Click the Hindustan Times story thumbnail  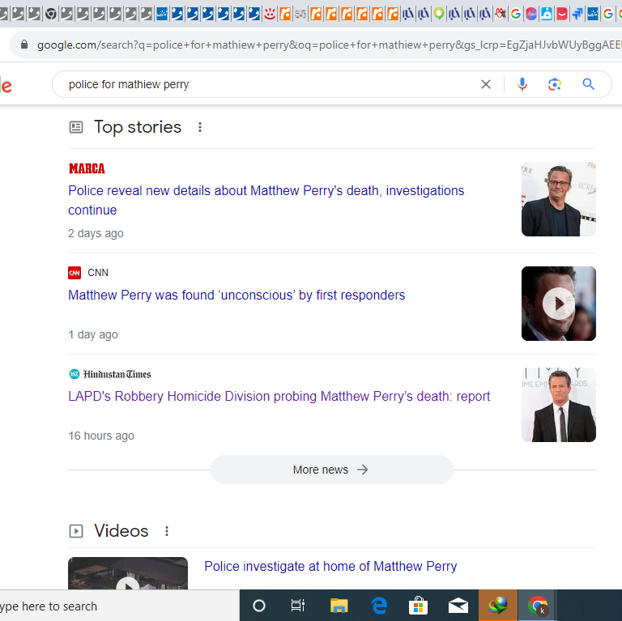(x=558, y=405)
